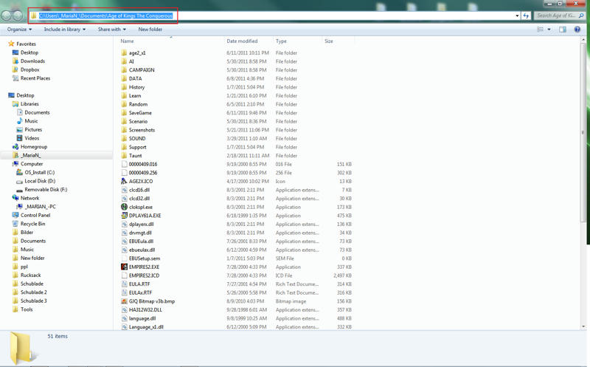The height and width of the screenshot is (367, 590).
Task: Expand the Include in library dropdown
Action: 65,30
